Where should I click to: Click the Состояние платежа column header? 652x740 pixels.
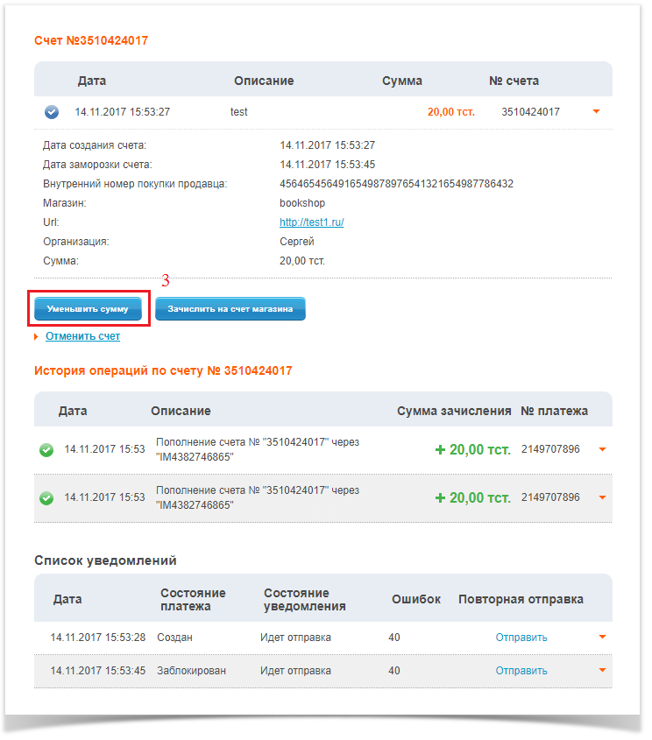click(x=193, y=599)
